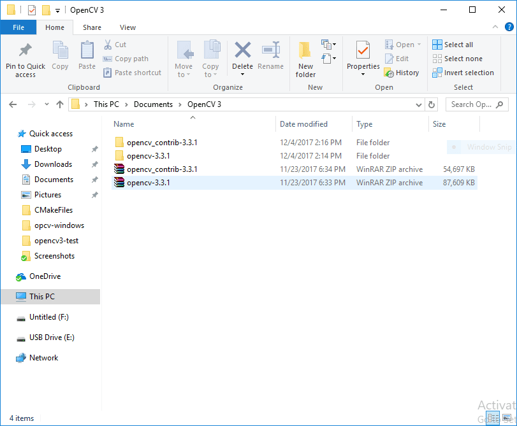Click the Refresh button in address bar

click(432, 105)
